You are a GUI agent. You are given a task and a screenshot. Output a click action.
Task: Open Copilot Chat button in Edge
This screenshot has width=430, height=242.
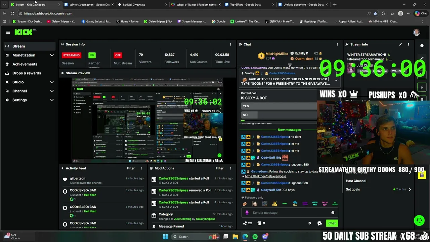pyautogui.click(x=421, y=13)
